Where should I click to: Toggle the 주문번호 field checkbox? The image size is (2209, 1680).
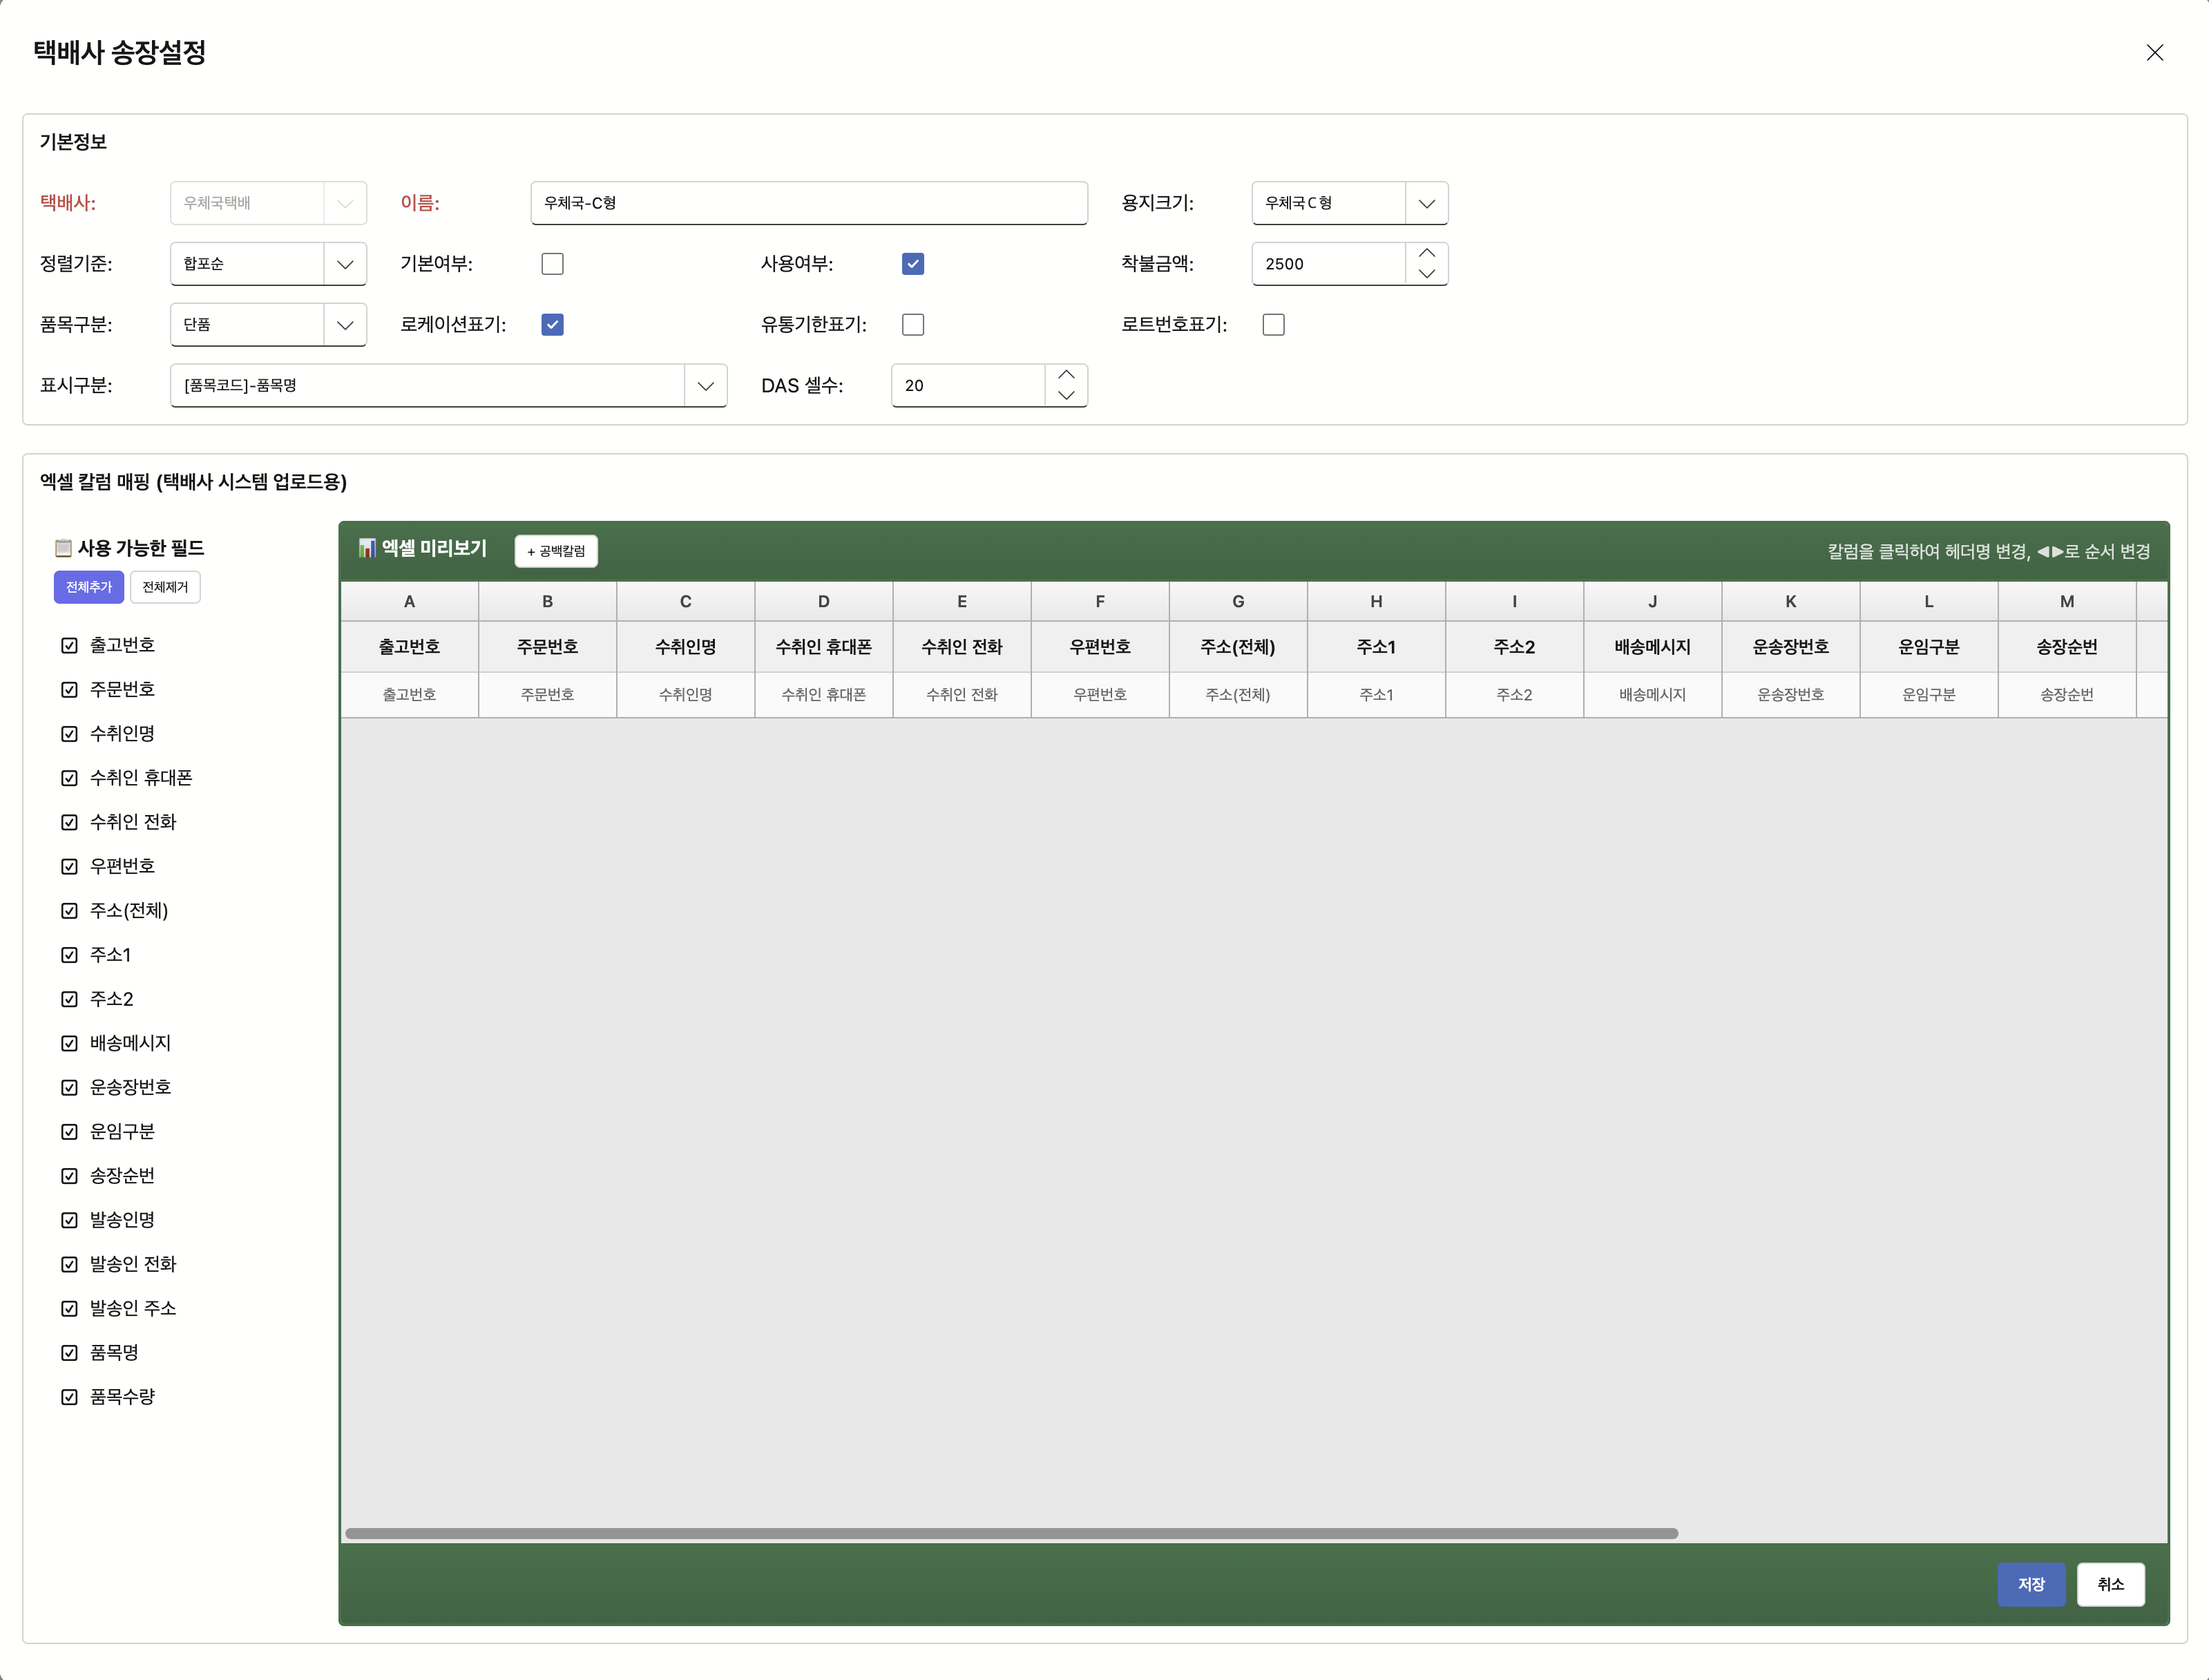coord(69,690)
